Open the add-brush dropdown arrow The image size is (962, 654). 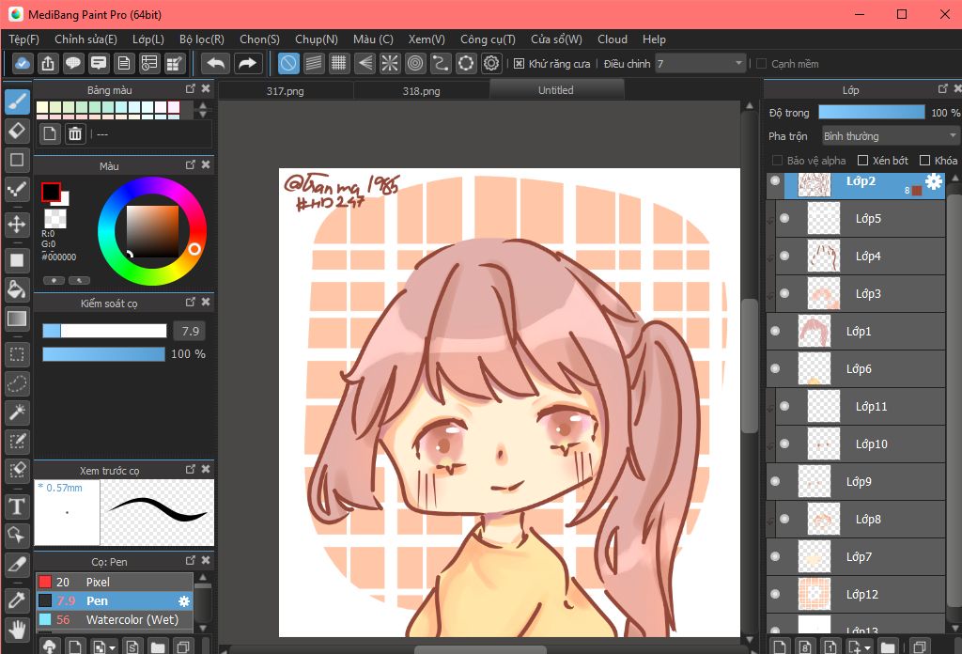[113, 647]
